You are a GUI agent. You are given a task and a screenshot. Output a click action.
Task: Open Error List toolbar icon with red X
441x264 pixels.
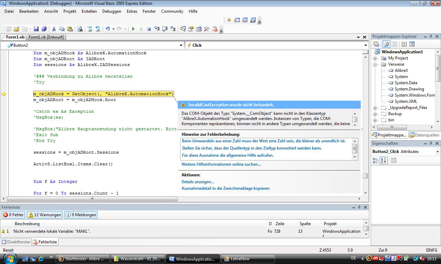coord(215,29)
